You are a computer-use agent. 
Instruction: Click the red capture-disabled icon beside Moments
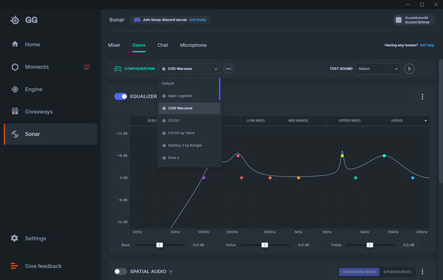(x=87, y=67)
